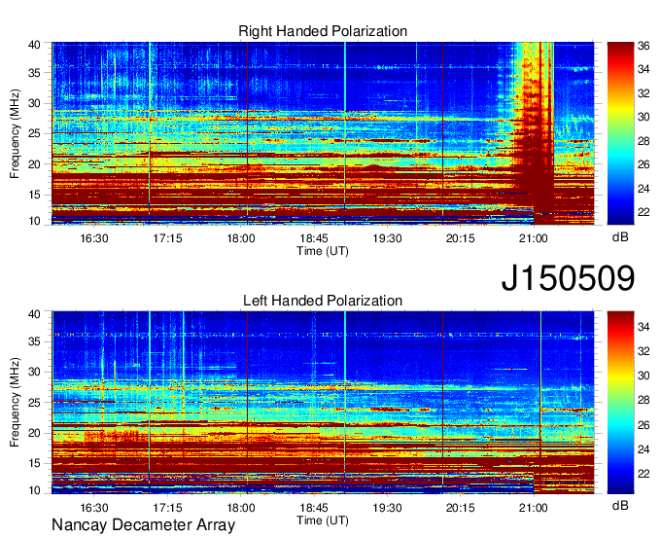This screenshot has width=661, height=537.
Task: Click the 20:15 tick label on top plot
Action: 461,238
